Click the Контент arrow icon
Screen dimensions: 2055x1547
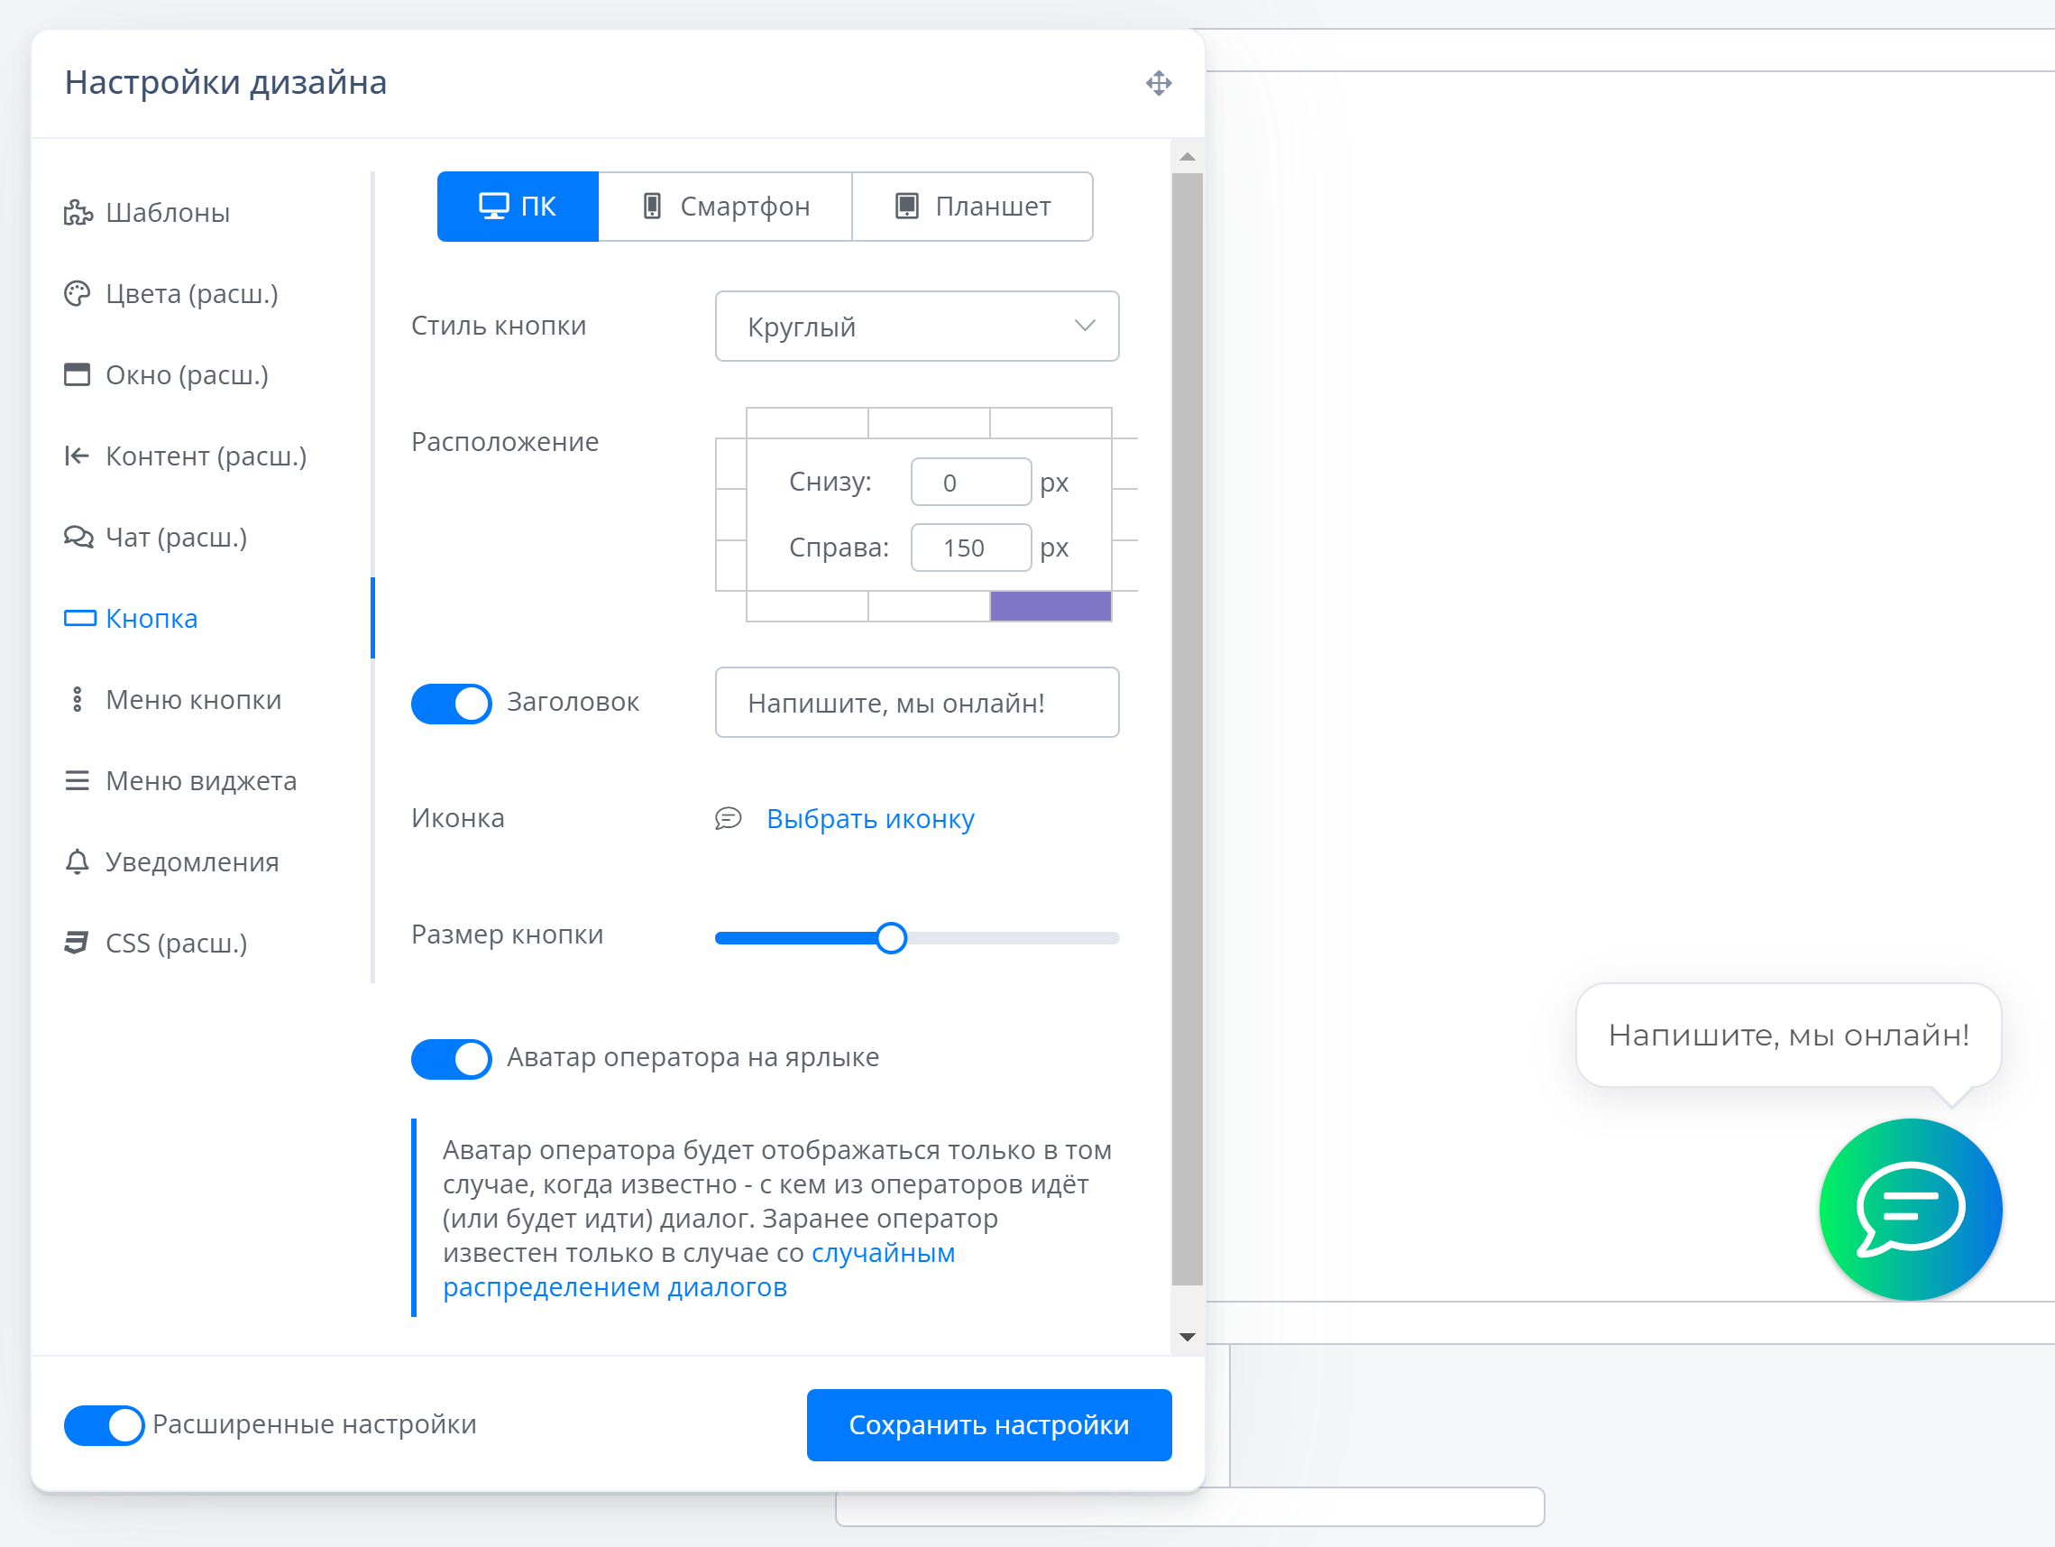point(78,456)
